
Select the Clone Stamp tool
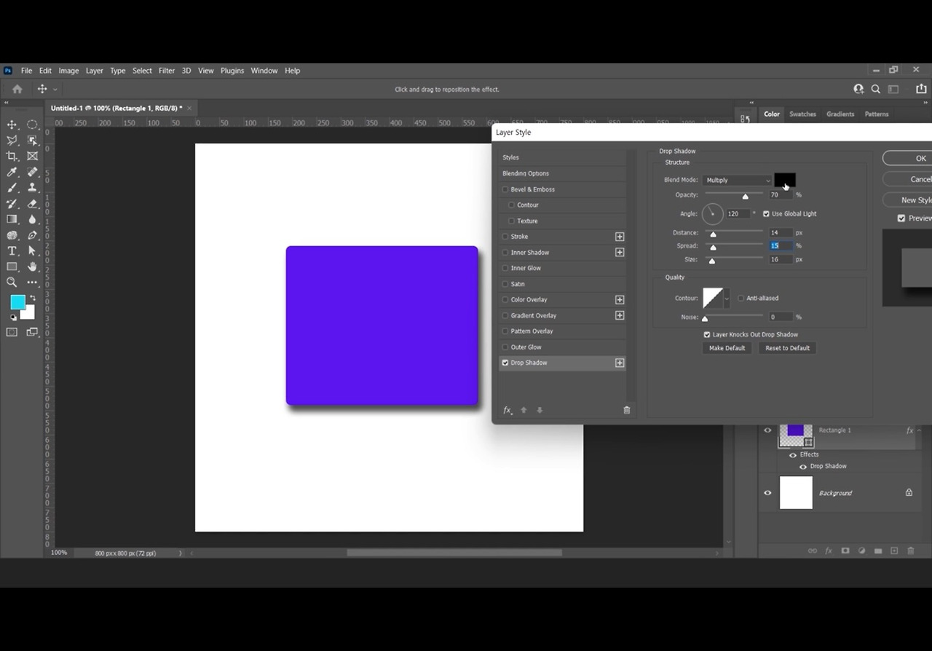(33, 188)
